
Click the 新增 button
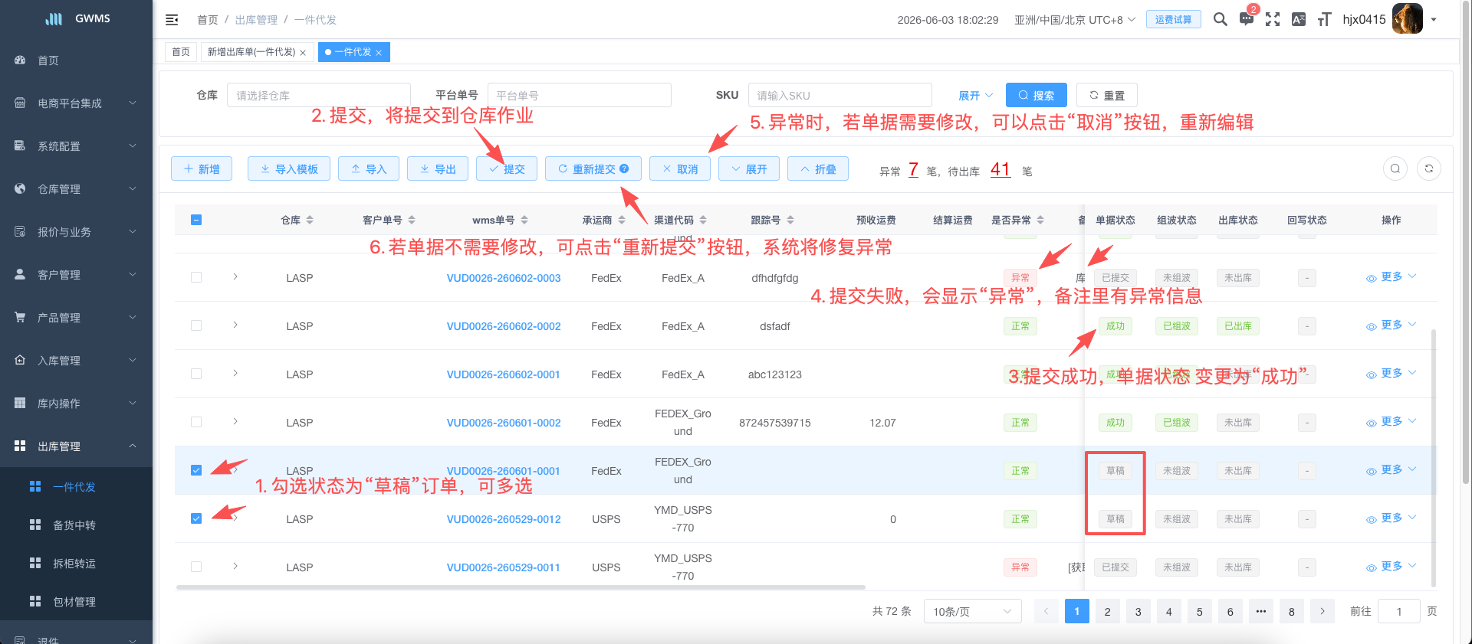tap(202, 168)
